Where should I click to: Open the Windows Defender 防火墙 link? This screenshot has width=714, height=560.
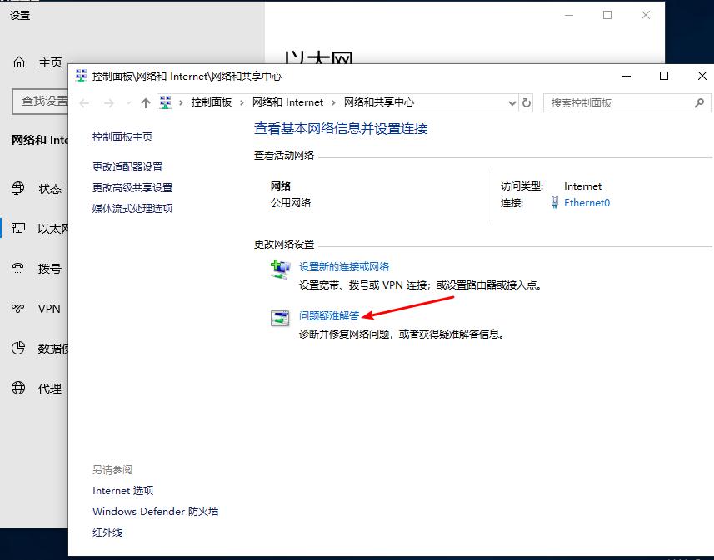(156, 511)
